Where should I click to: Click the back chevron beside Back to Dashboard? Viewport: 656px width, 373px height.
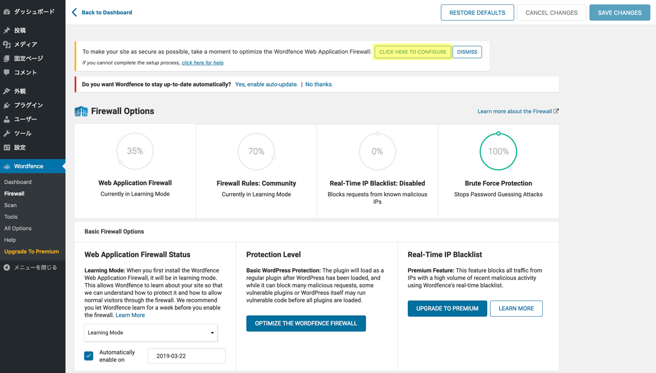click(75, 12)
